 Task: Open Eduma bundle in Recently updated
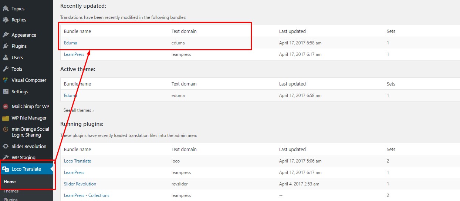(71, 43)
